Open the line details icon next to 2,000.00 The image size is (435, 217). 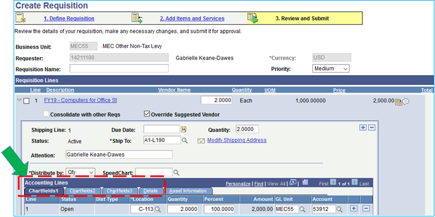[398, 102]
